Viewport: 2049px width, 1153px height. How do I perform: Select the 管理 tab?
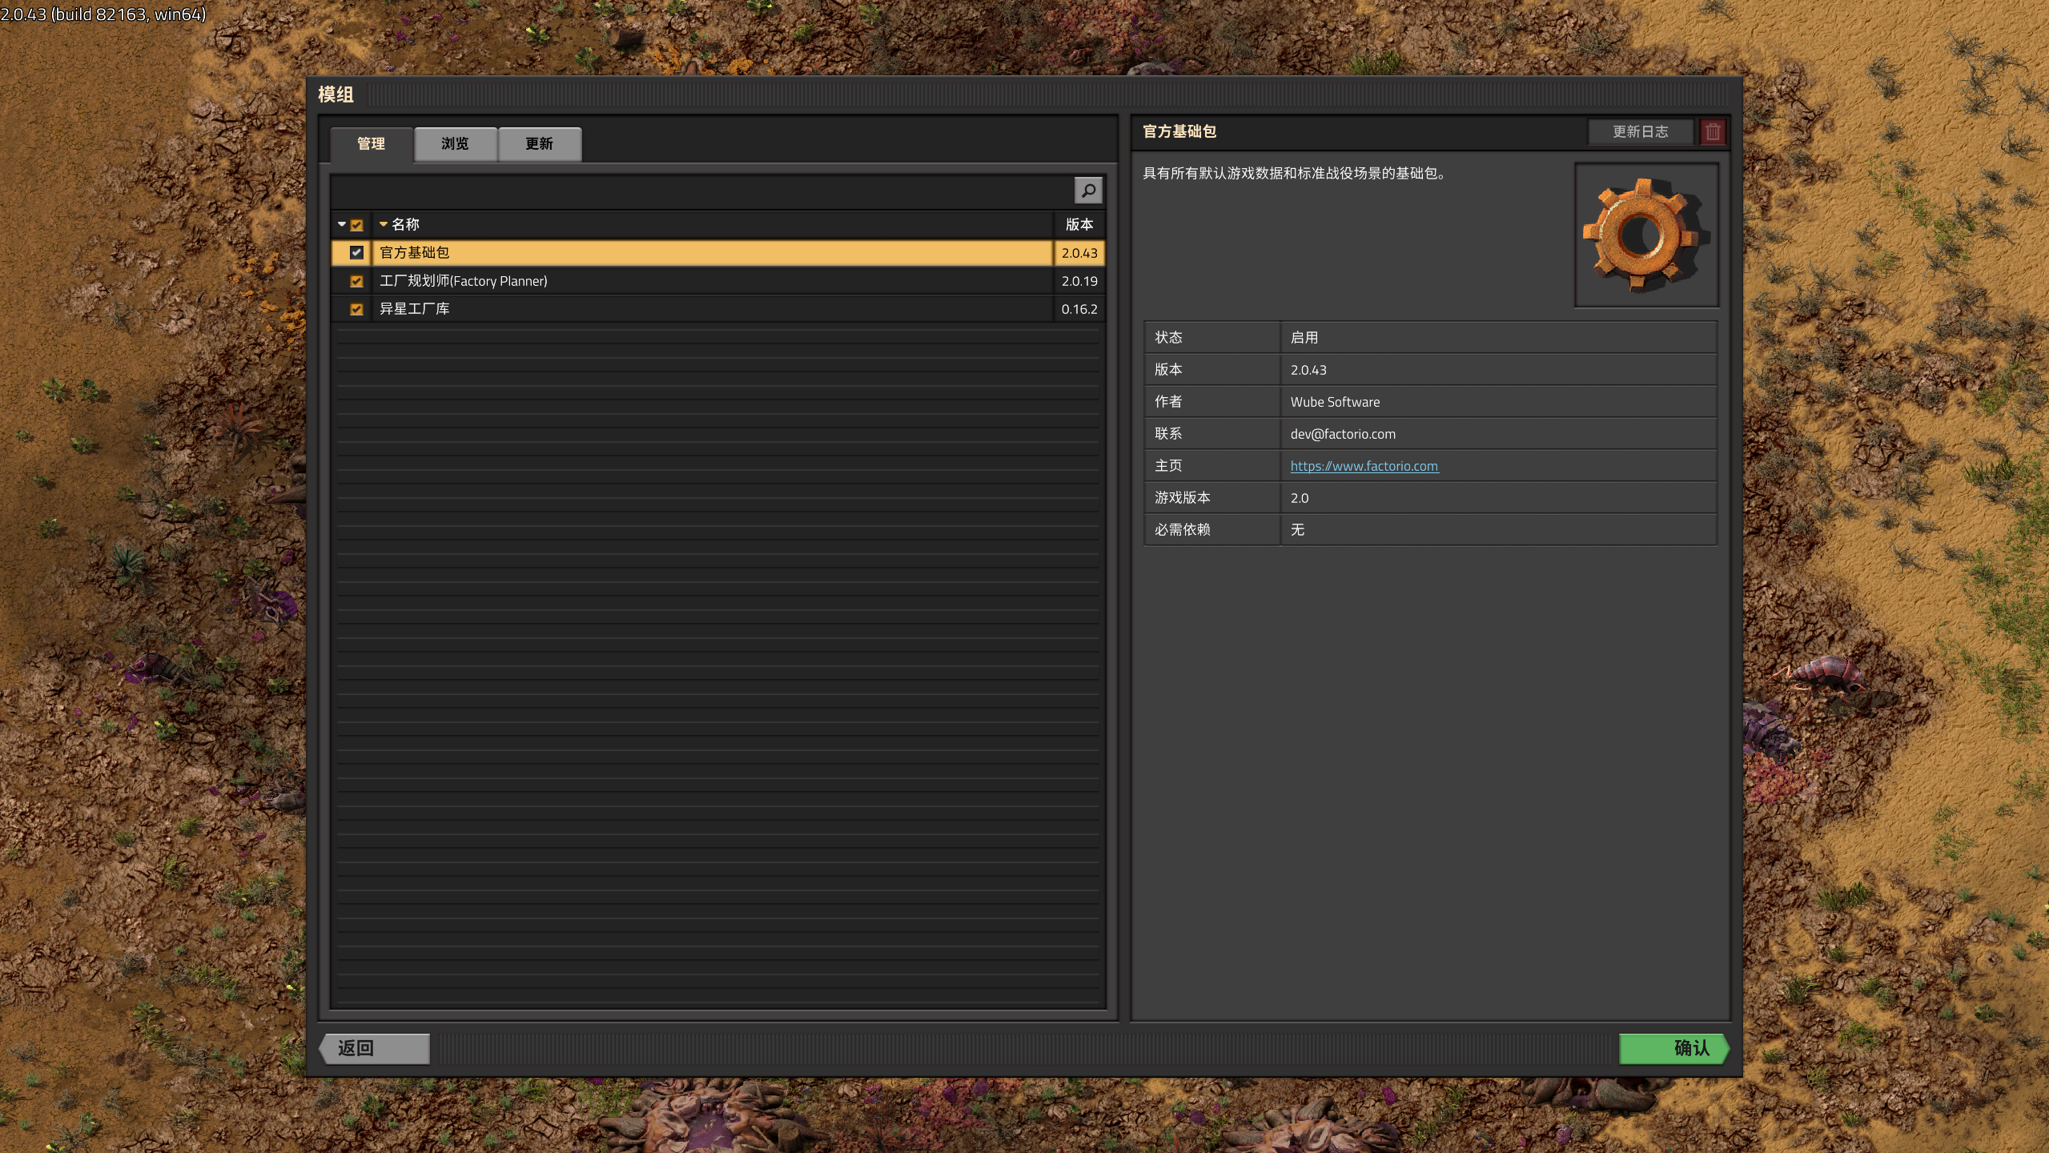371,143
